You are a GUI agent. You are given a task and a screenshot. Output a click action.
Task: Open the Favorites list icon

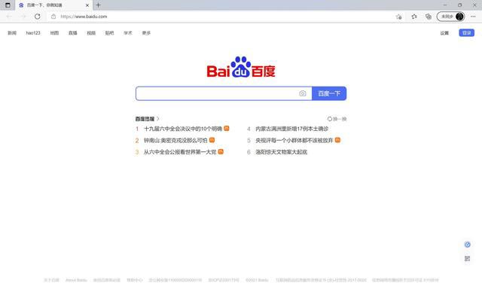414,17
